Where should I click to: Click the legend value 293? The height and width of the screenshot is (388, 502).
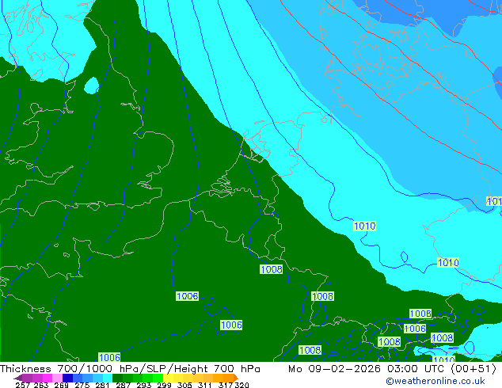tap(144, 385)
